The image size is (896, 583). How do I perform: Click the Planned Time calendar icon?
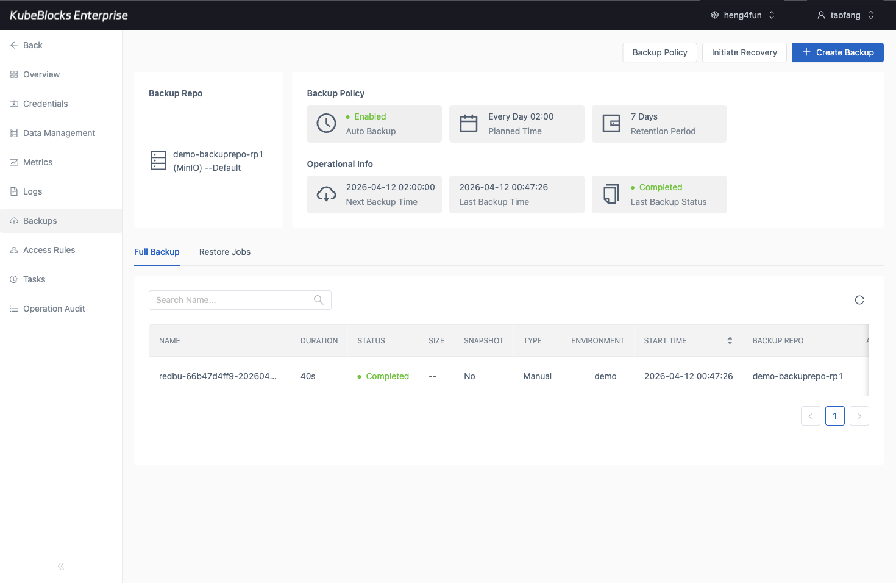[469, 124]
